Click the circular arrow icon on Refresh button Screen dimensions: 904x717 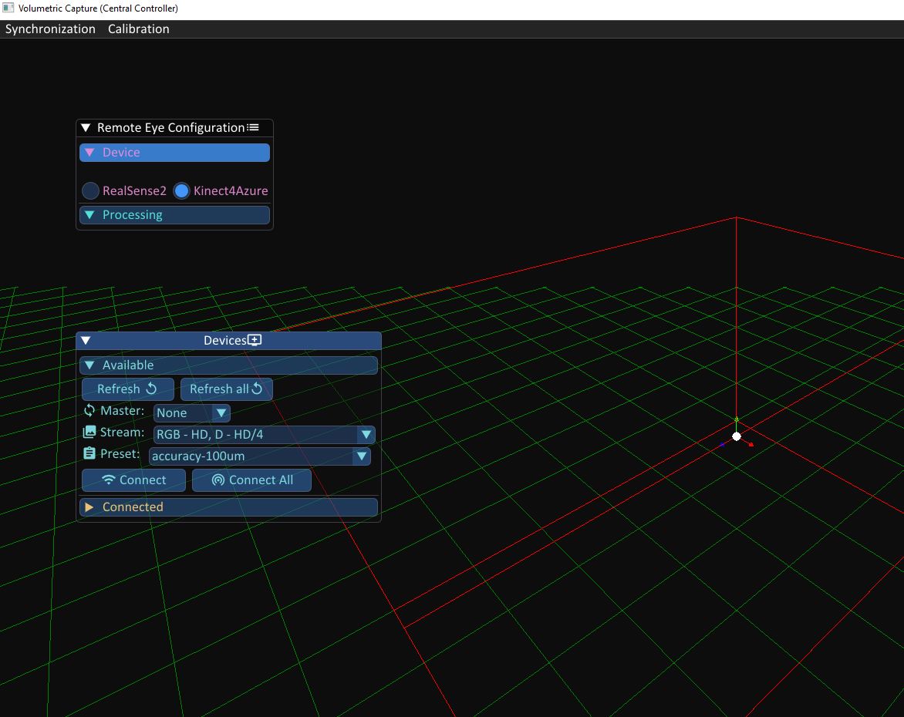150,389
